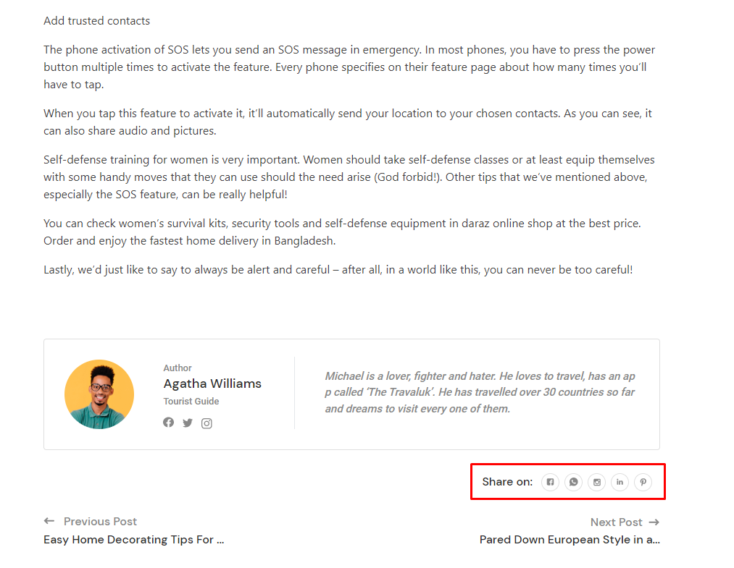This screenshot has width=734, height=568.
Task: Share the post on LinkedIn
Action: click(x=620, y=482)
